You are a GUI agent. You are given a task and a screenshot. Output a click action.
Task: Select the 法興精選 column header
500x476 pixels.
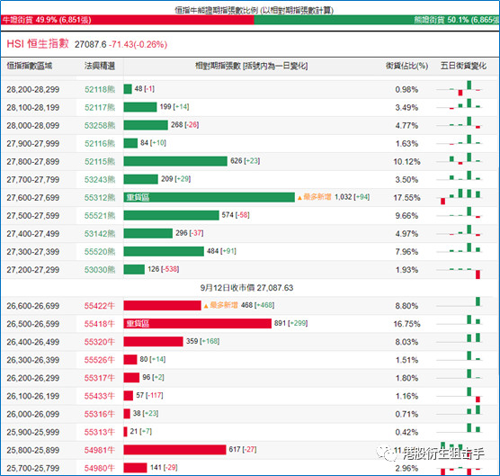(x=100, y=66)
